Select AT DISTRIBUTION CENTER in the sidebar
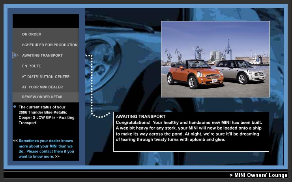The image size is (292, 182). 46,77
